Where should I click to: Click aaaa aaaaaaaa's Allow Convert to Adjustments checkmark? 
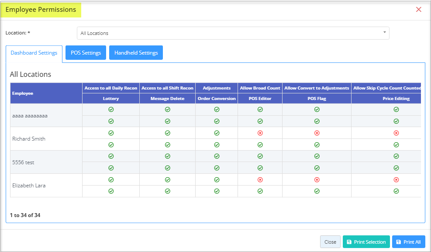(x=317, y=109)
